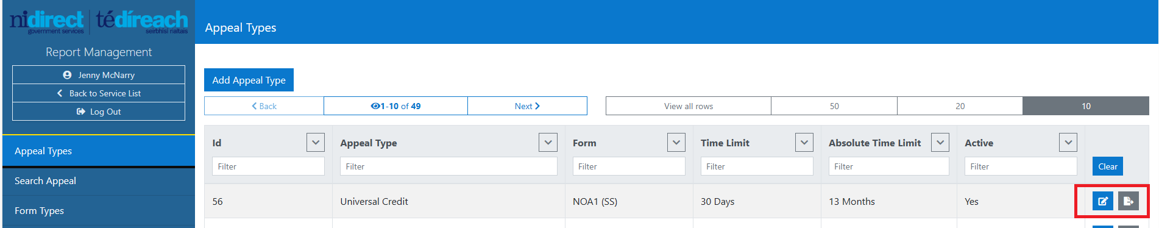
Task: Click the 1-10 of 49 page indicator
Action: coord(395,106)
